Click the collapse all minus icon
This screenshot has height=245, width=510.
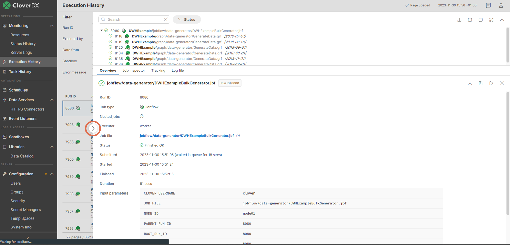pos(481,20)
